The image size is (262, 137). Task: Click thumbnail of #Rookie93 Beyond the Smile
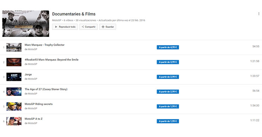click(14, 62)
